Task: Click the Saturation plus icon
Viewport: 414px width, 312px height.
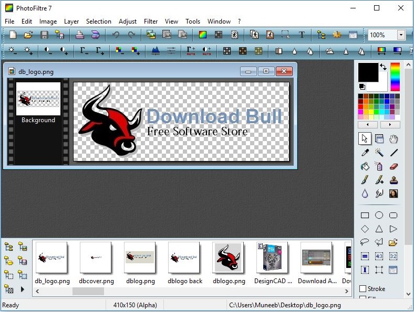Action: point(136,50)
